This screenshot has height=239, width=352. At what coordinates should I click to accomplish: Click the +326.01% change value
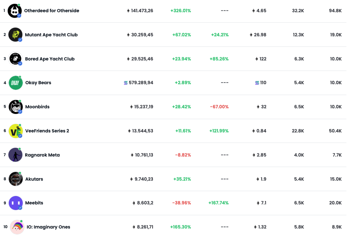181,11
